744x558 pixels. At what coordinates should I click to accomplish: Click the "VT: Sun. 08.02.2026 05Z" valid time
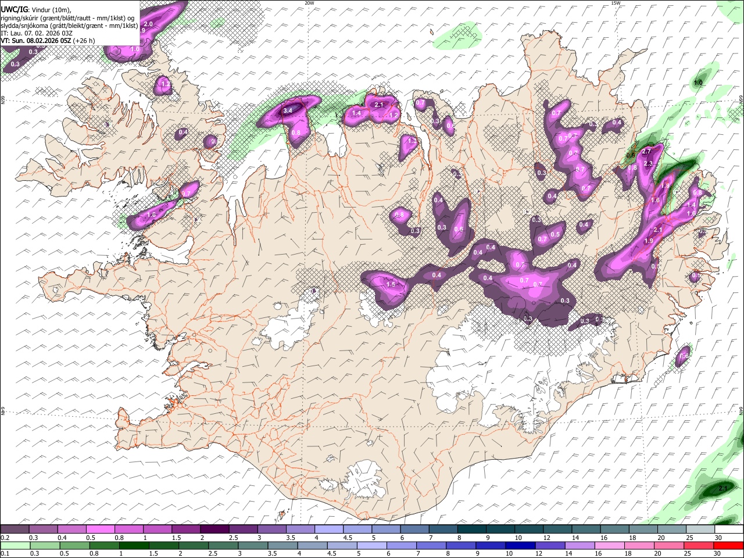coord(36,41)
